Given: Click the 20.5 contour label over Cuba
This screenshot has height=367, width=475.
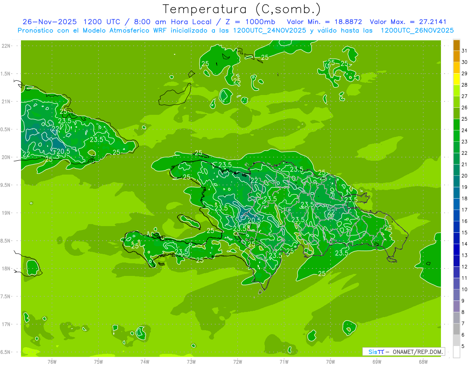Looking at the screenshot, I should 63,151.
